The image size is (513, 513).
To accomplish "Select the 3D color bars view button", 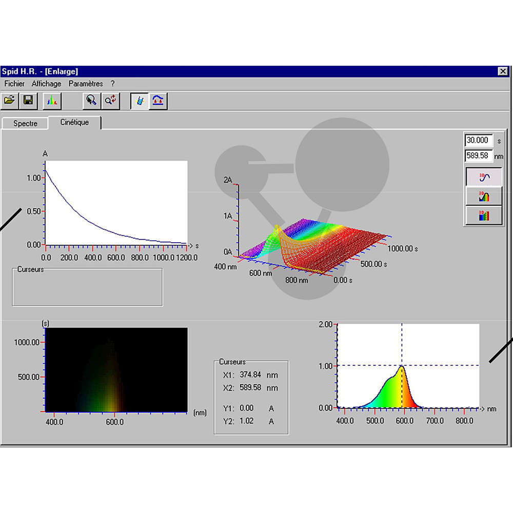I will click(x=484, y=215).
